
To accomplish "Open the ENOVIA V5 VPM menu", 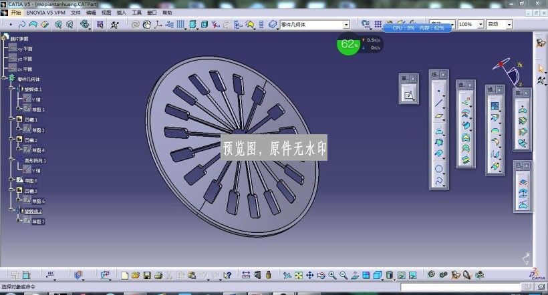I will (46, 13).
